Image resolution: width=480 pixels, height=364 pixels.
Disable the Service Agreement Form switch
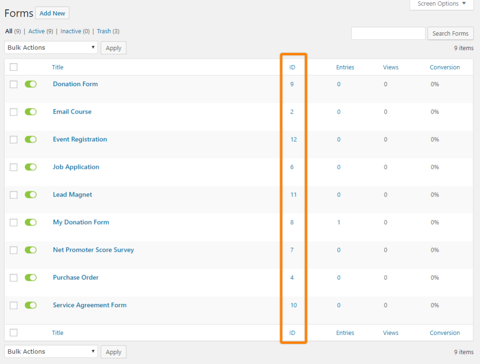pos(30,305)
